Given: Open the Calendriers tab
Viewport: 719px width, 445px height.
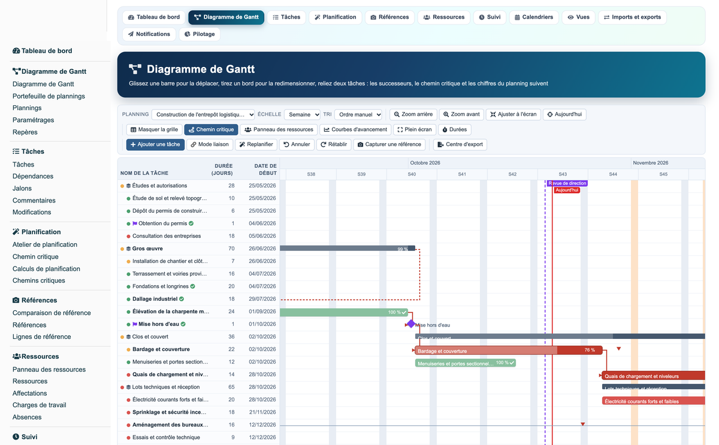Looking at the screenshot, I should [x=534, y=17].
